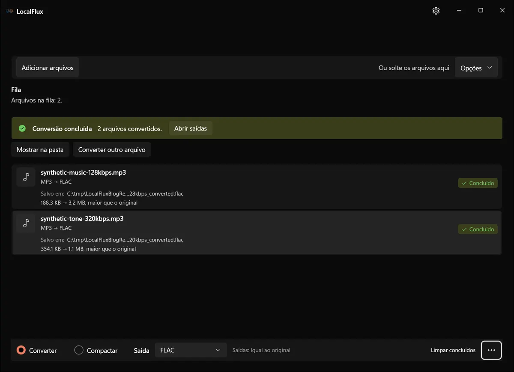514x372 pixels.
Task: Click Converter outro arquivo button
Action: point(112,150)
